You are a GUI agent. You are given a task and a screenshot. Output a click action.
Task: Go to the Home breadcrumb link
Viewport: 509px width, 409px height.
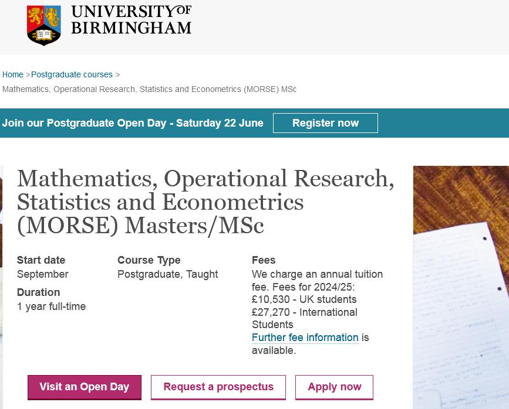click(13, 74)
